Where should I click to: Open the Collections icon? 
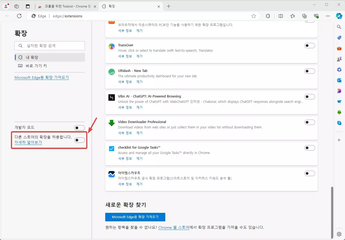coord(304,16)
